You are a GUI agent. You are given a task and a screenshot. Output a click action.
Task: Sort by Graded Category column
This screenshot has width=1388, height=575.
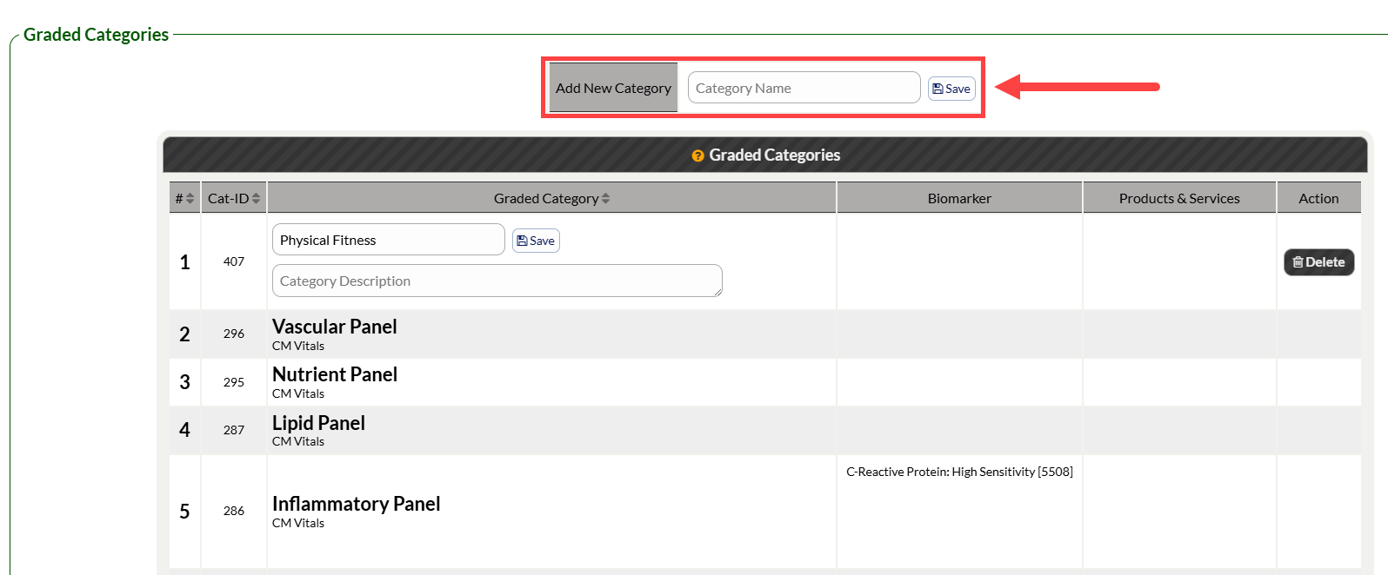(x=551, y=198)
